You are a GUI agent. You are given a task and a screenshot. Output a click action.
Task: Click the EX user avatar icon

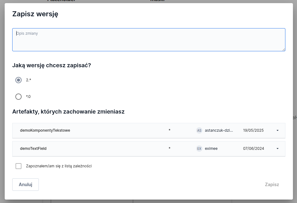(x=199, y=149)
